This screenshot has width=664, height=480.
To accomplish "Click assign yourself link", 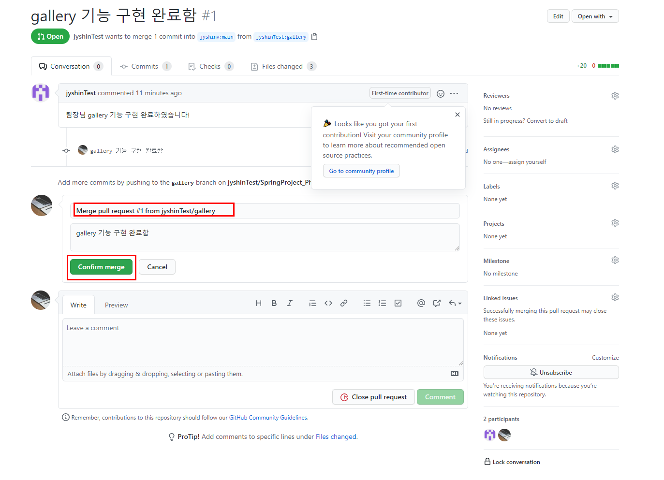I will tap(527, 162).
